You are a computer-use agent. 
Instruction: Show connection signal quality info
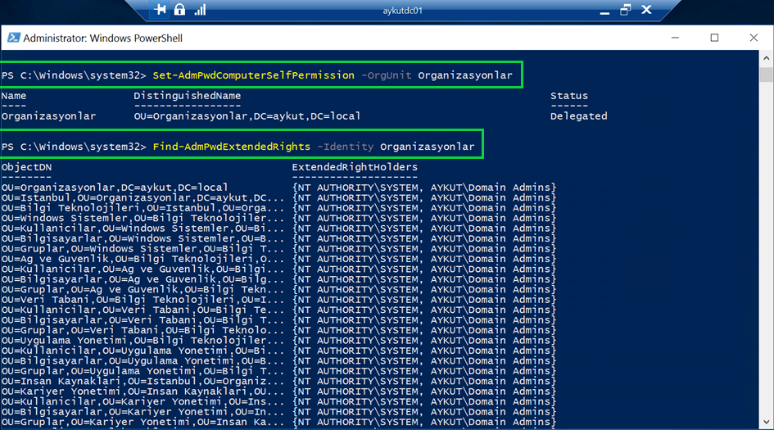pyautogui.click(x=200, y=10)
